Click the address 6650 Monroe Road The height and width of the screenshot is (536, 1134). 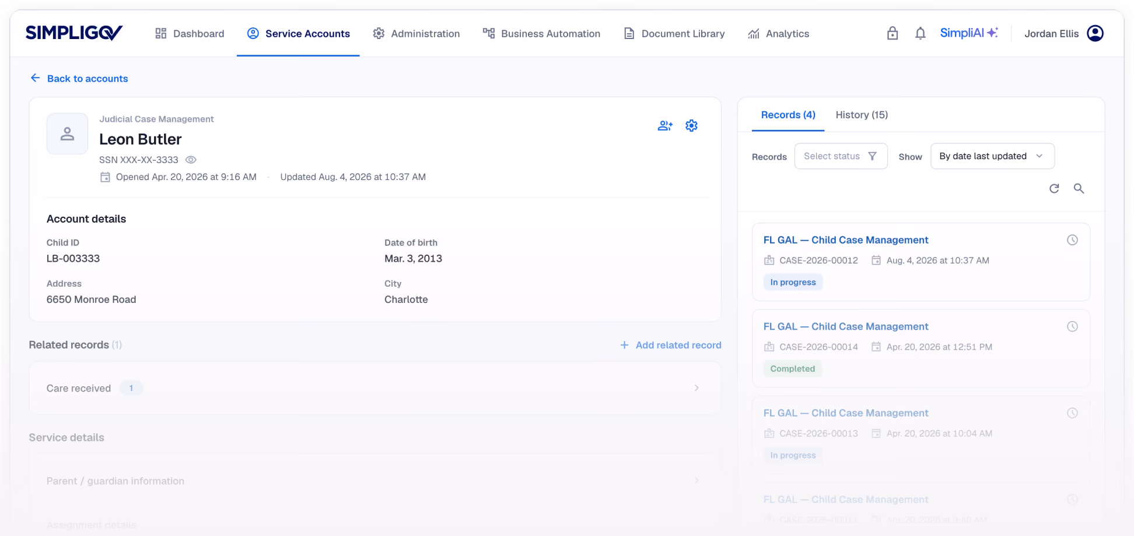pyautogui.click(x=91, y=299)
